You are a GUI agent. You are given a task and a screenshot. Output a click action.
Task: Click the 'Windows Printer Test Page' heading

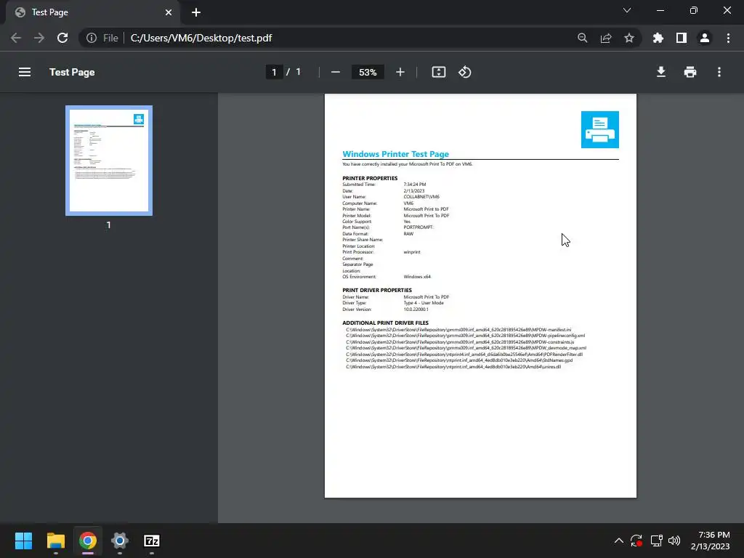(395, 154)
